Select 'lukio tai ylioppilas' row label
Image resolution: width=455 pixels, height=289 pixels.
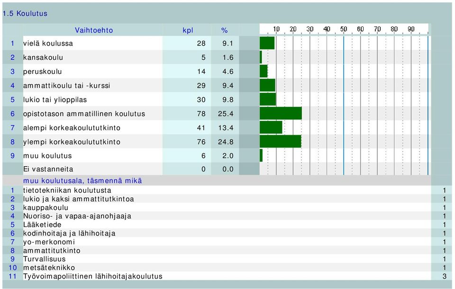click(x=55, y=99)
